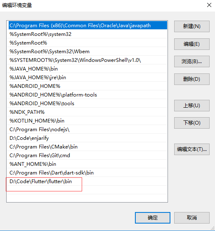This screenshot has height=231, width=215.
Task: Select the %SystemRoot%\system32 entry
Action: point(87,34)
